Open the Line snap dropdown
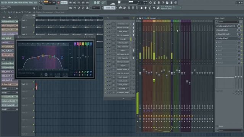Viewport: 244px width, 137px height. coord(96,8)
